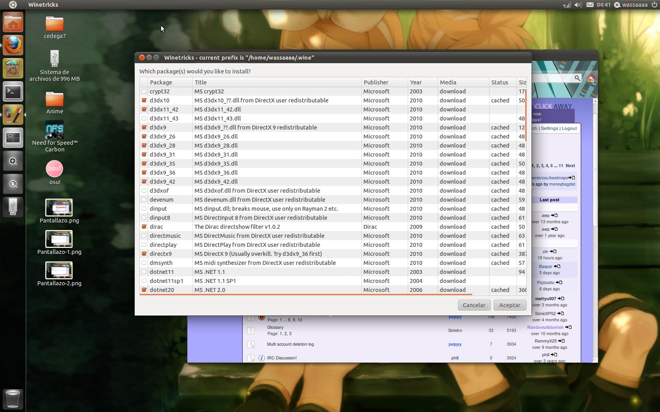
Task: Open the Multi account deletion log topic
Action: pos(290,344)
